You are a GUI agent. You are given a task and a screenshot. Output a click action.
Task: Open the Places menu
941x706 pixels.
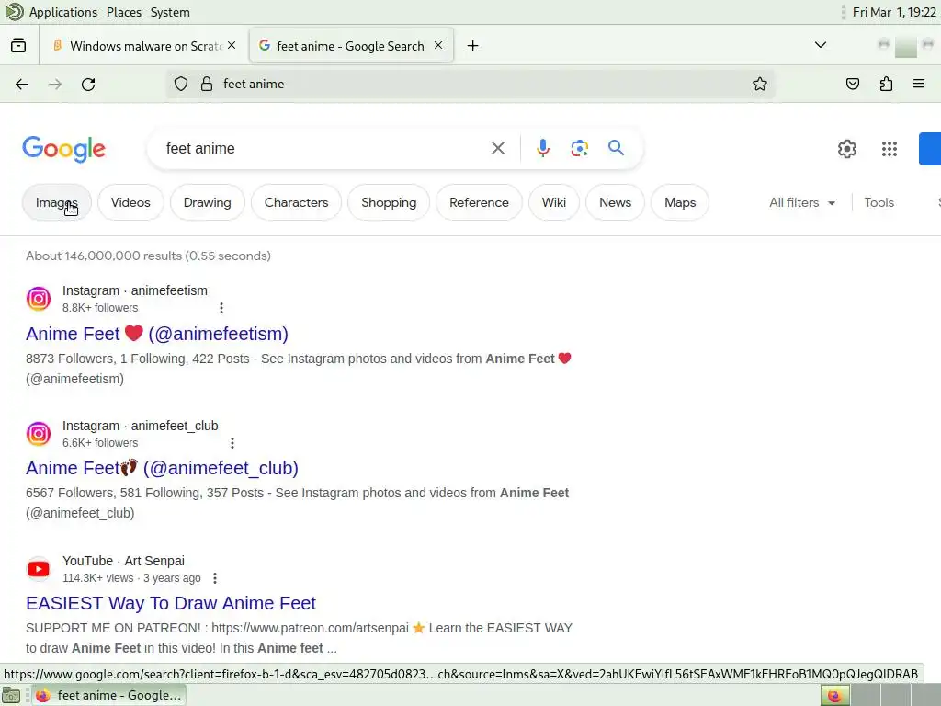[x=124, y=12]
